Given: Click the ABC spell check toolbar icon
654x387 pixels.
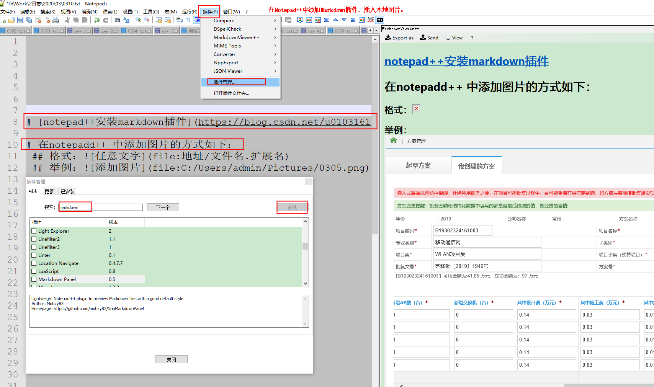Looking at the screenshot, I should click(370, 20).
